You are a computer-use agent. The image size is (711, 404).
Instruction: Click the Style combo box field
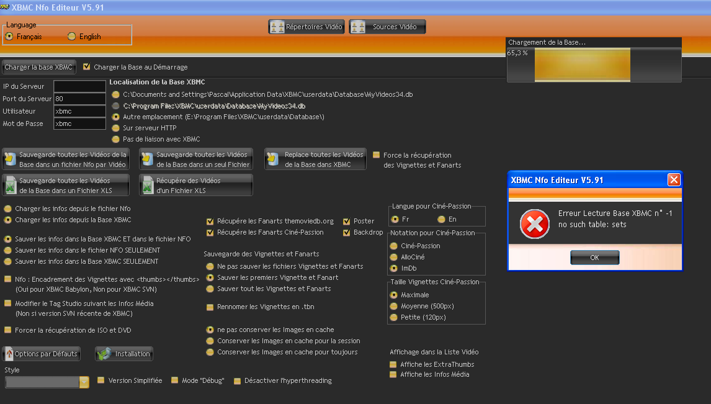coord(47,382)
